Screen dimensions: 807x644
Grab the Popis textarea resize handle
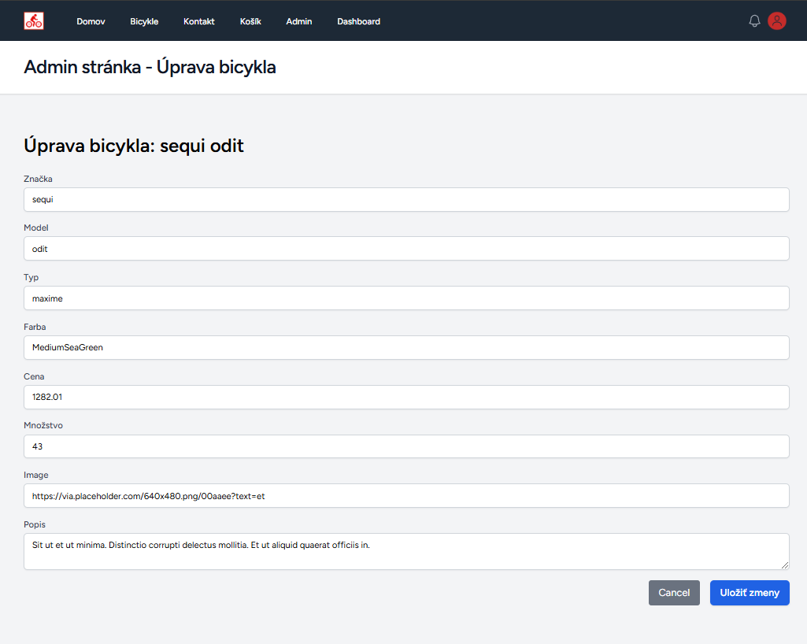click(784, 565)
